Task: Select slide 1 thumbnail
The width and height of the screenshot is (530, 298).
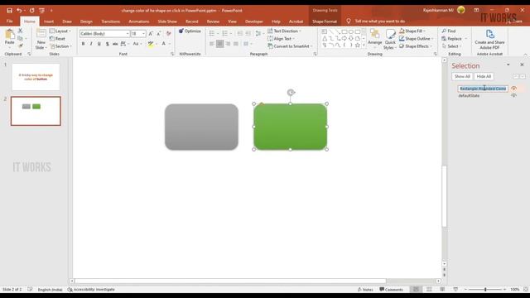Action: [x=36, y=77]
